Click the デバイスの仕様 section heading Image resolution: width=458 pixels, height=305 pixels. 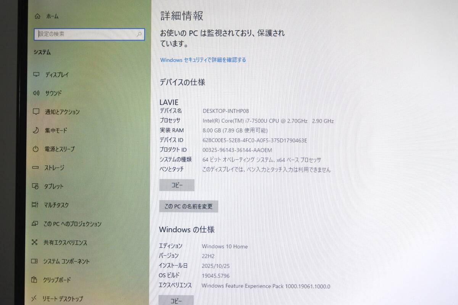click(182, 82)
